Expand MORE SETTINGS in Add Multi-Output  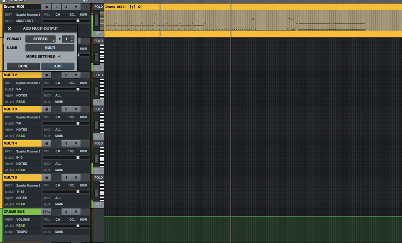(44, 57)
